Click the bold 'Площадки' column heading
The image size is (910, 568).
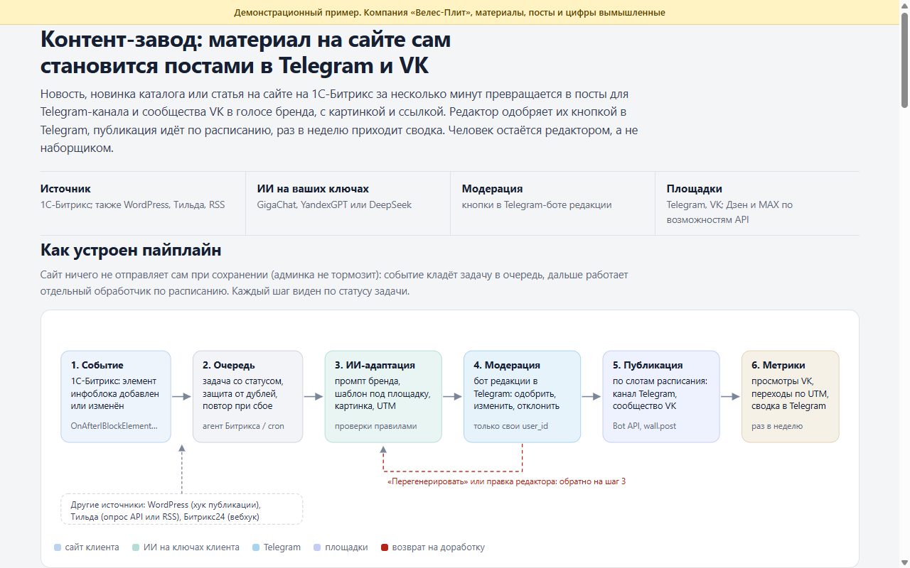(x=694, y=189)
